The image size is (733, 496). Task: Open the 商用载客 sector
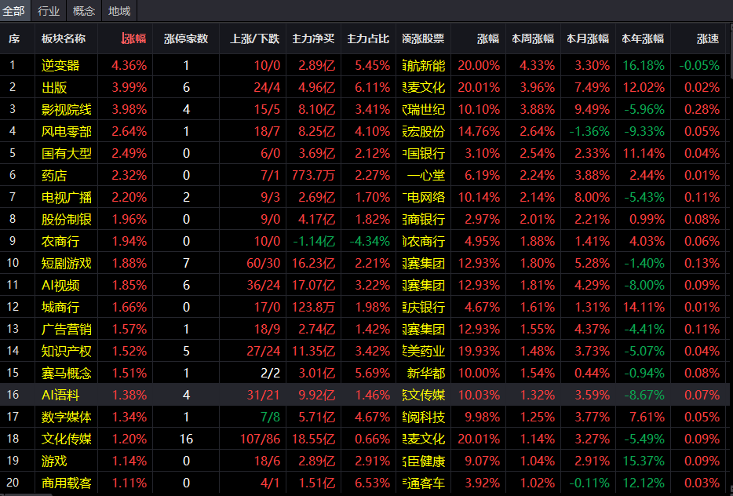click(x=67, y=483)
